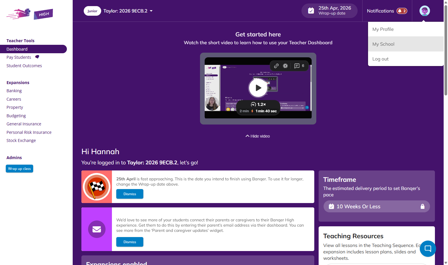The image size is (448, 265).
Task: Click the Notifications button
Action: coord(387,11)
